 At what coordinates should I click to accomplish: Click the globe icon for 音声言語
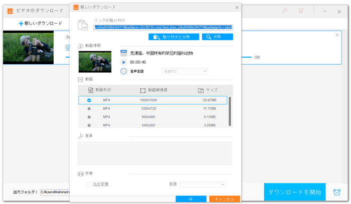(x=123, y=71)
